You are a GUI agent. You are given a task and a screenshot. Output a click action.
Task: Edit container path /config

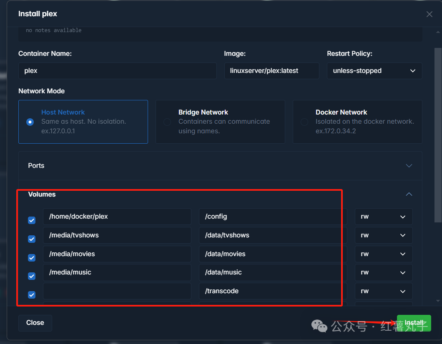[273, 217]
